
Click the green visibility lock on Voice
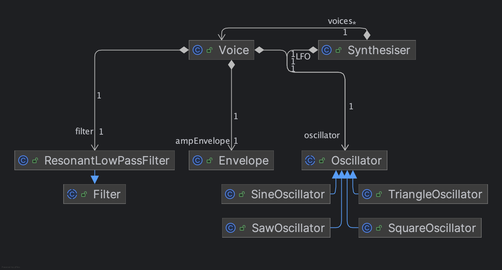pyautogui.click(x=210, y=51)
